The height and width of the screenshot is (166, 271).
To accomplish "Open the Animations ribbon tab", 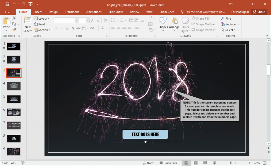I will tap(94, 12).
